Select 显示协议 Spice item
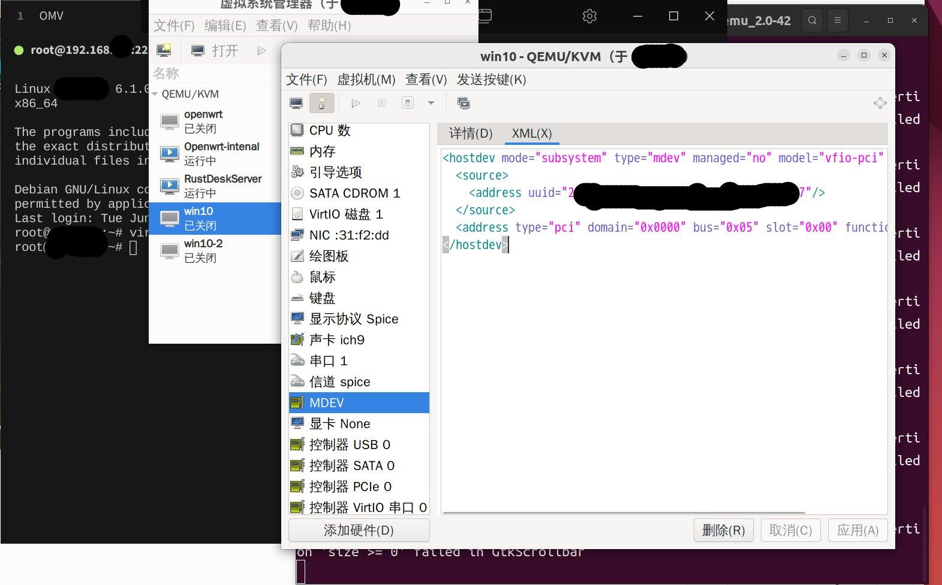Screen dimensions: 942x585 tap(359, 319)
